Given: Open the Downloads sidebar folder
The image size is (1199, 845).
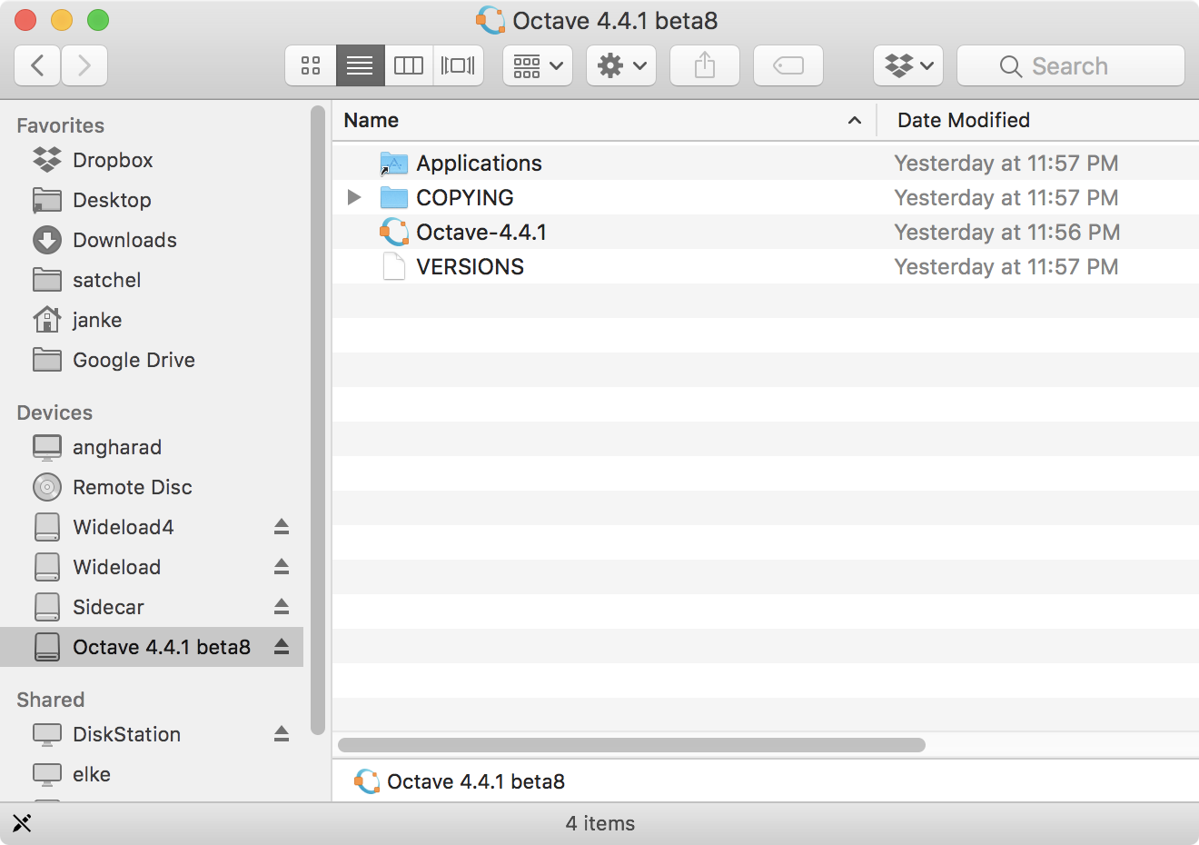Looking at the screenshot, I should pyautogui.click(x=124, y=240).
